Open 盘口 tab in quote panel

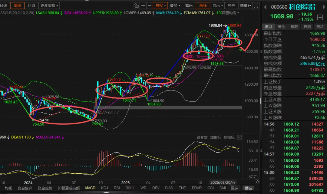click(268, 27)
